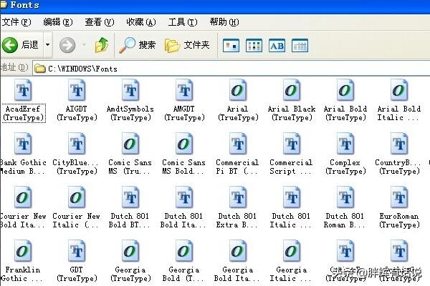
Task: Select the Comic Sans MS (Tru...) font icon
Action: (130, 144)
